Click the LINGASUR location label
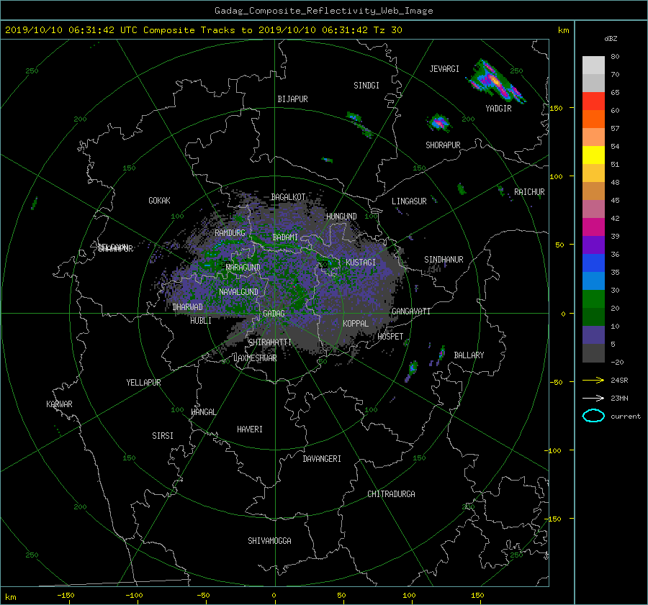Viewport: 648px width, 605px height. (x=409, y=201)
